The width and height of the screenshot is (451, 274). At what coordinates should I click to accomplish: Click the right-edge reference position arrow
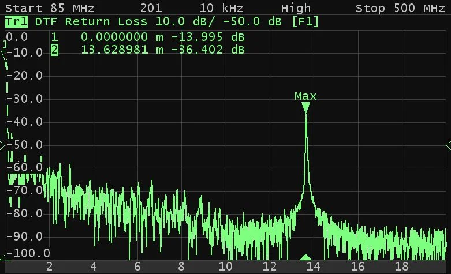[x=448, y=145]
